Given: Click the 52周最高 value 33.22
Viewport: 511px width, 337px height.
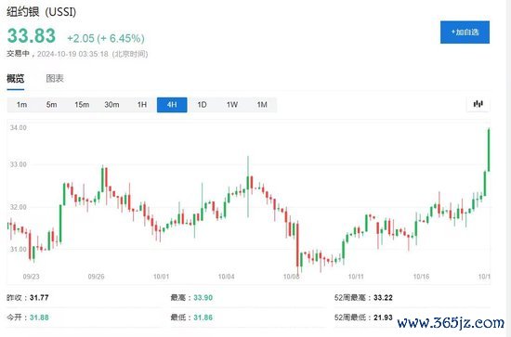Looking at the screenshot, I should pos(383,298).
